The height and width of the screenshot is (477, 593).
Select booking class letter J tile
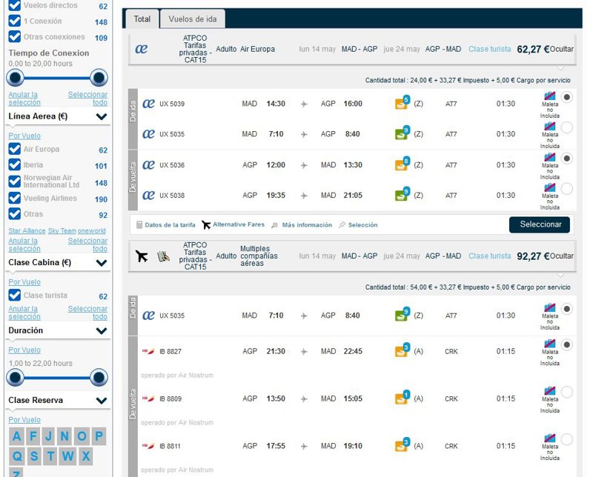(48, 436)
